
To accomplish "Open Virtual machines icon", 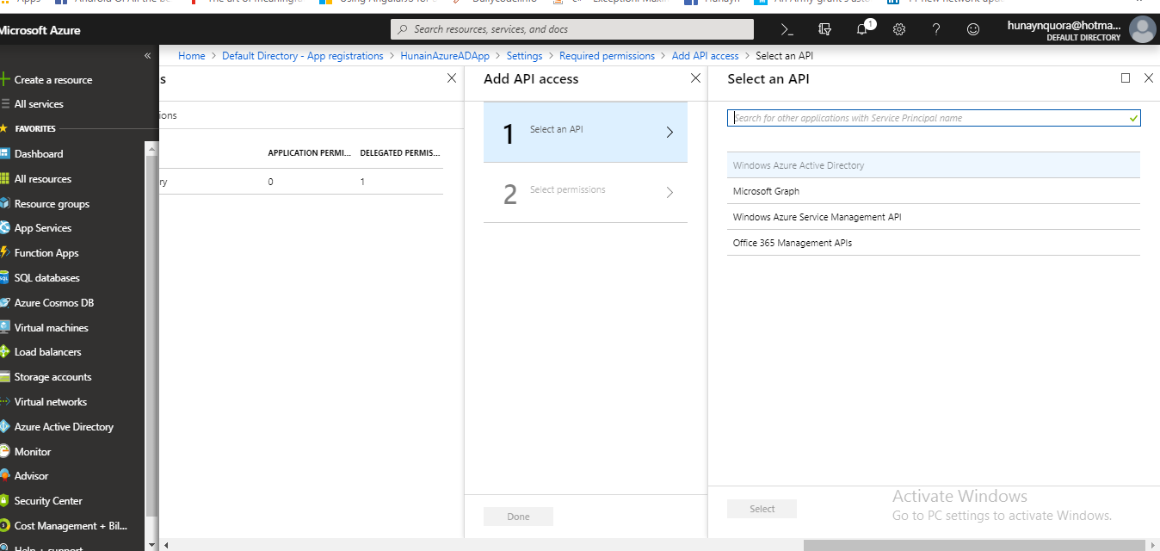I will pos(5,328).
